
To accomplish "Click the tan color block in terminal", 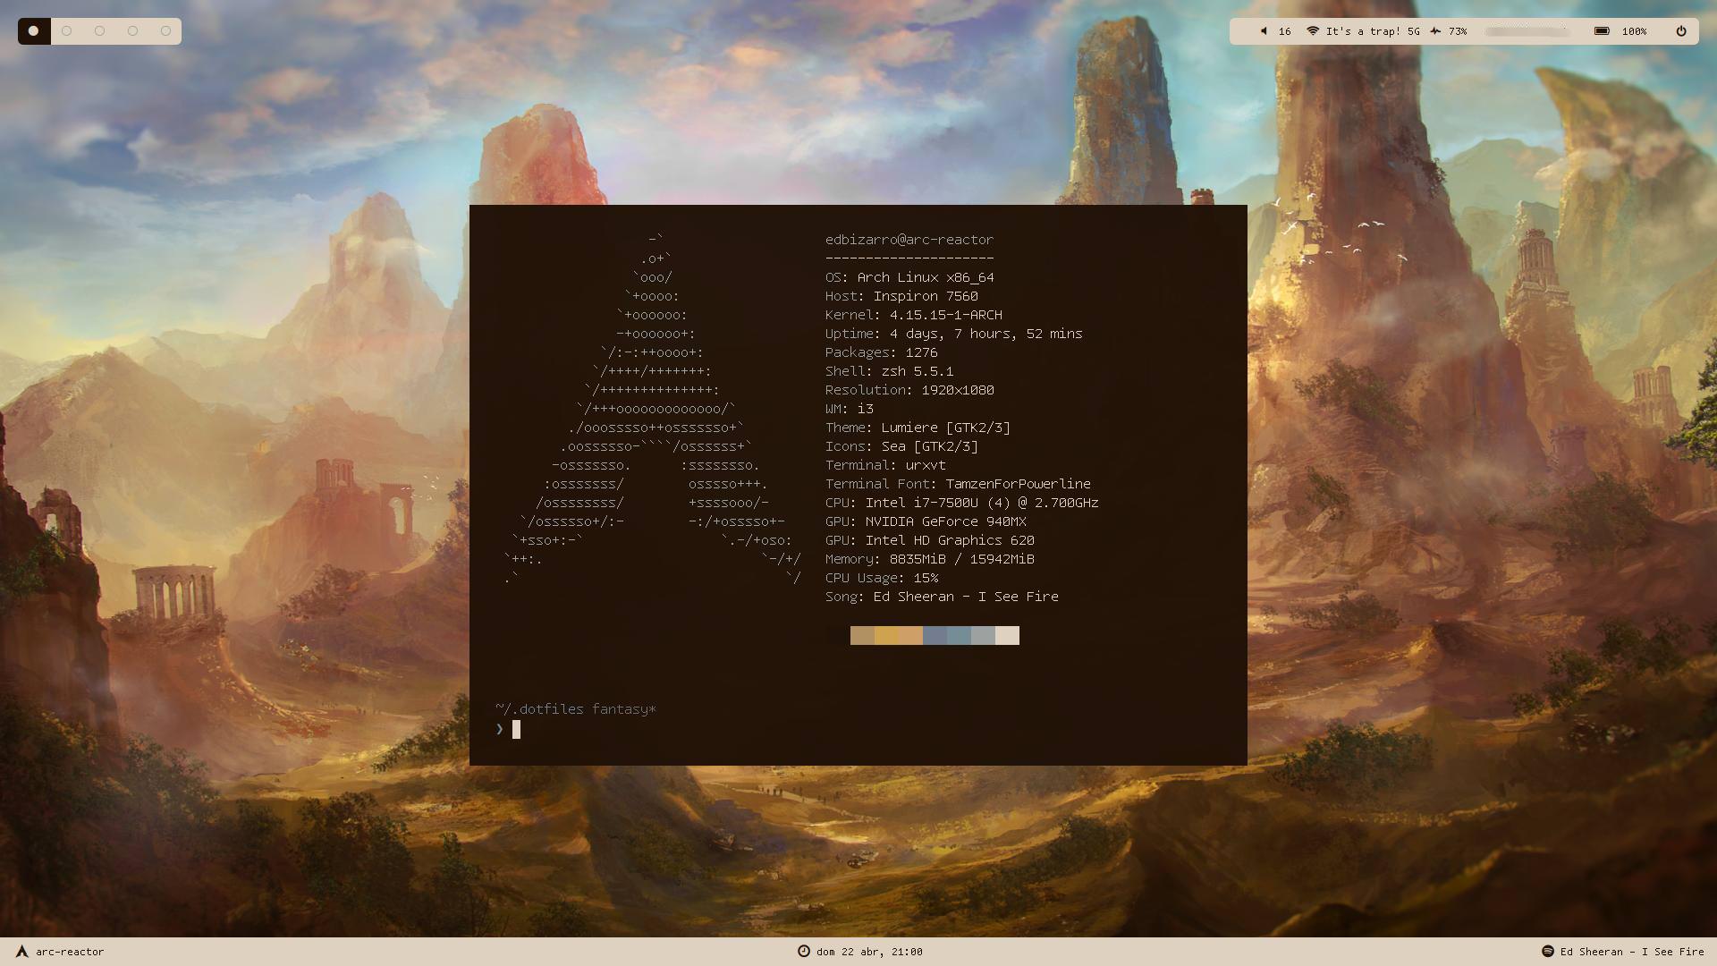I will (x=862, y=635).
